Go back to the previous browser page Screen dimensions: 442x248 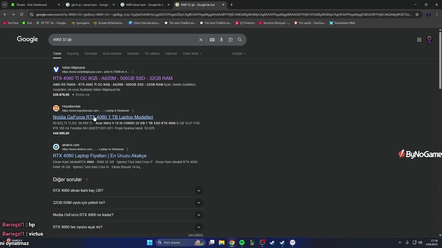click(x=5, y=14)
